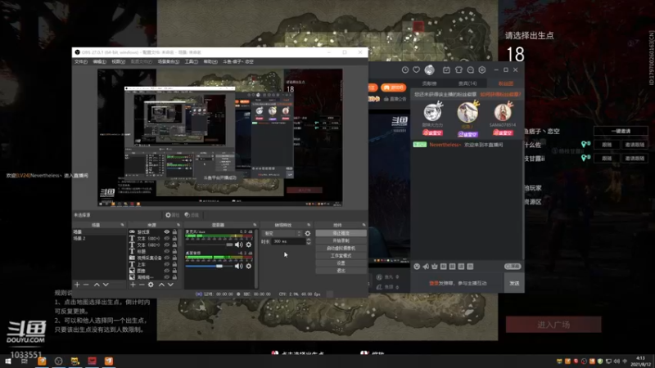Screen dimensions: 655x368
Task: Toggle lock on 上车 source
Action: coord(174,264)
